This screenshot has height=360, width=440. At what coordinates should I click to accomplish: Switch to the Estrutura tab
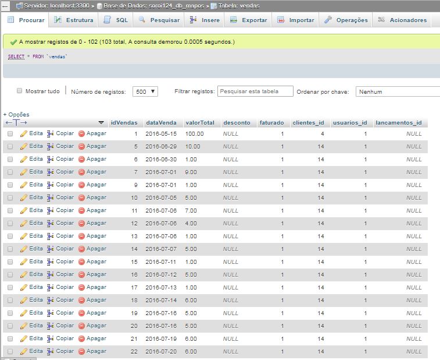tap(73, 20)
